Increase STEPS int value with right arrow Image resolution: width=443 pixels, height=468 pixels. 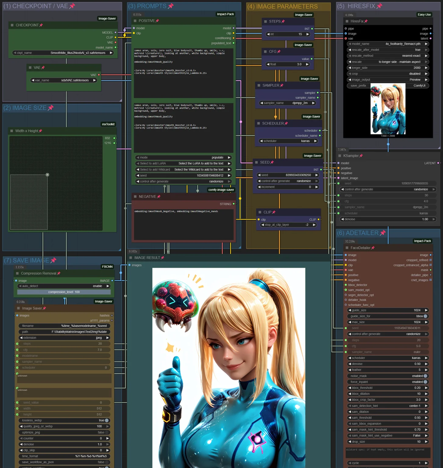pos(308,34)
